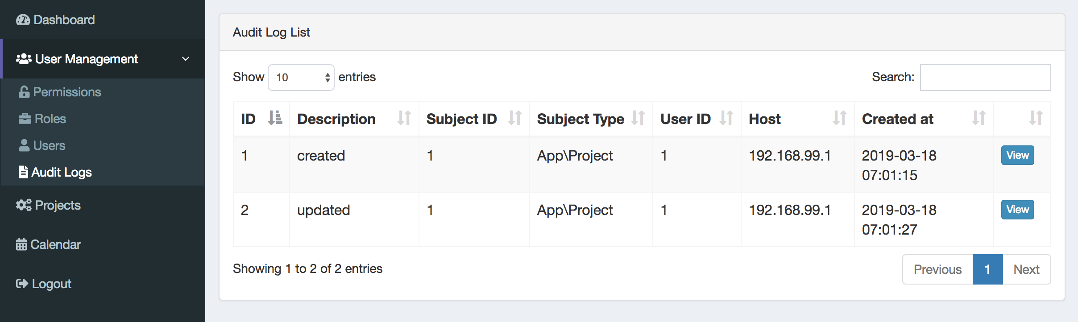Click the Dashboard gauge icon
Screen dimensions: 1078x322
pos(23,20)
